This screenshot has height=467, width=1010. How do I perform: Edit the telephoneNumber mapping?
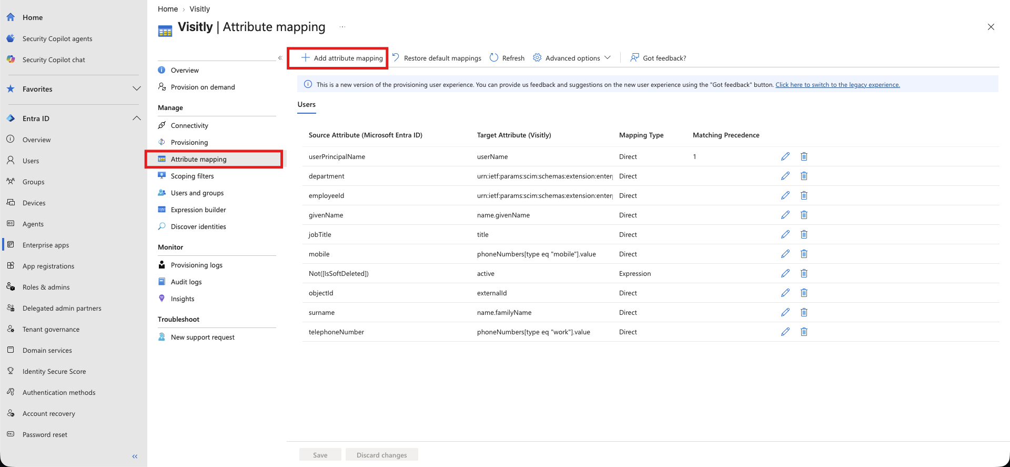pyautogui.click(x=785, y=332)
